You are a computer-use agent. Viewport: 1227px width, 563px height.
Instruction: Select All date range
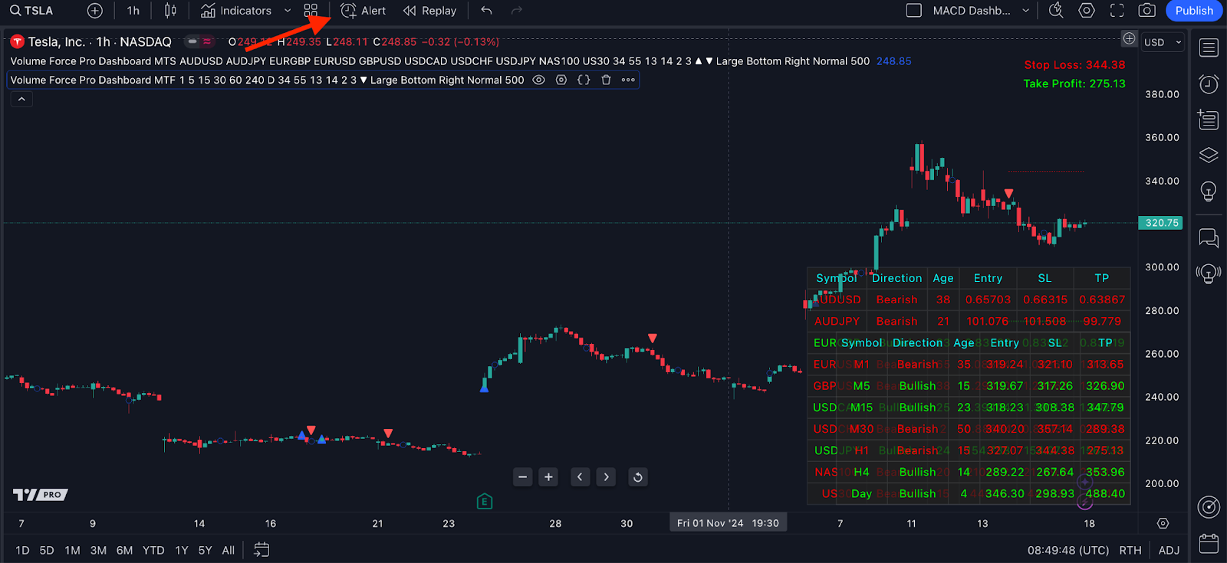click(x=229, y=550)
